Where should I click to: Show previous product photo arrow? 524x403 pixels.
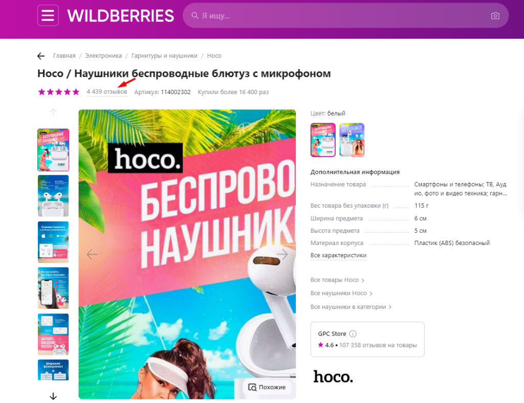tap(92, 254)
